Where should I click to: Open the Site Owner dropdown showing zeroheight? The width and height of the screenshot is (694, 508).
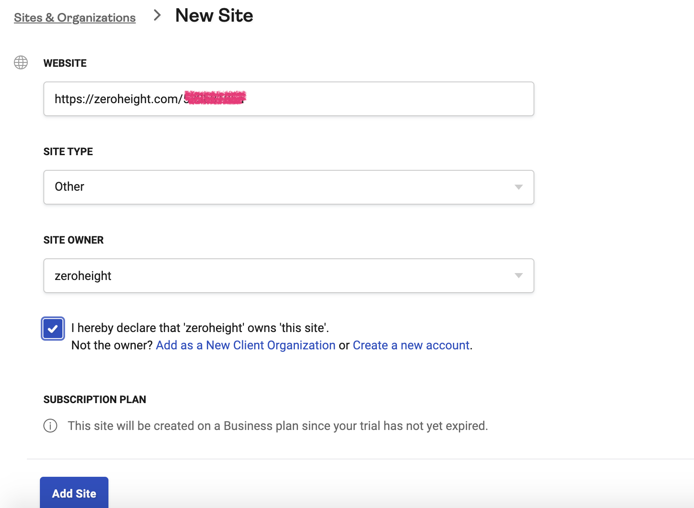[288, 276]
